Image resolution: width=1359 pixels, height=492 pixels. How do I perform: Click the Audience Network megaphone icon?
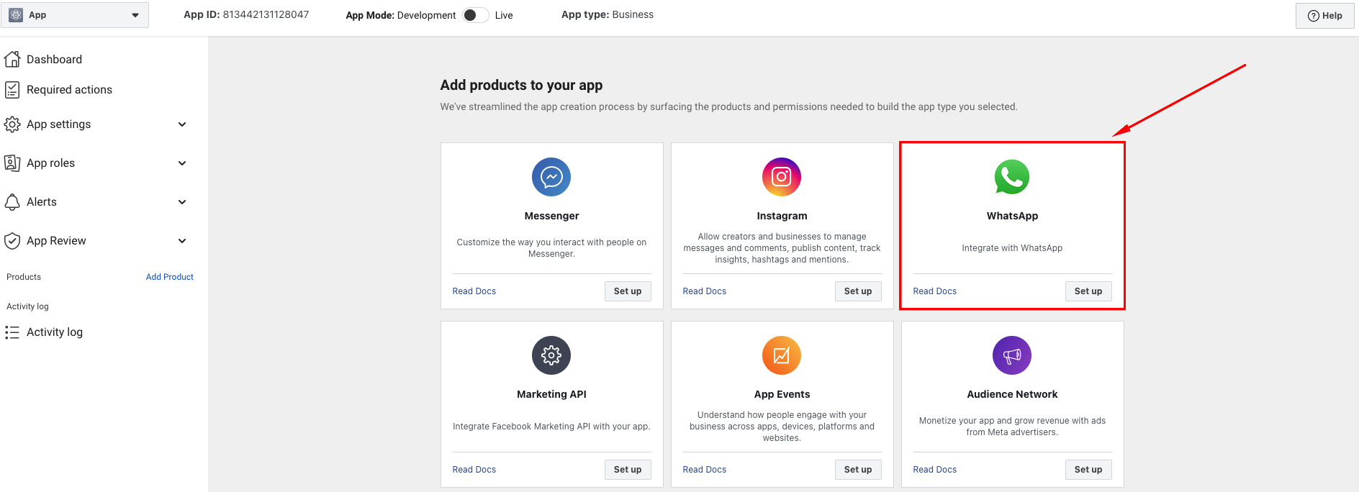[1012, 355]
